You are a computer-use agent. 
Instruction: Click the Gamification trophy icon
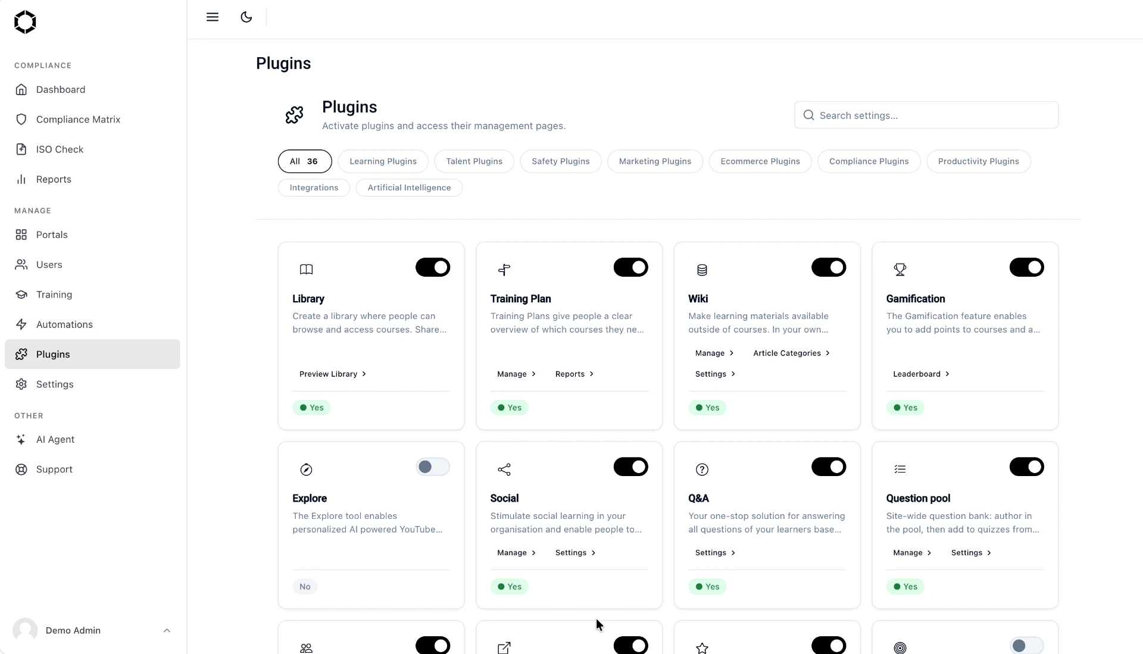(x=900, y=270)
